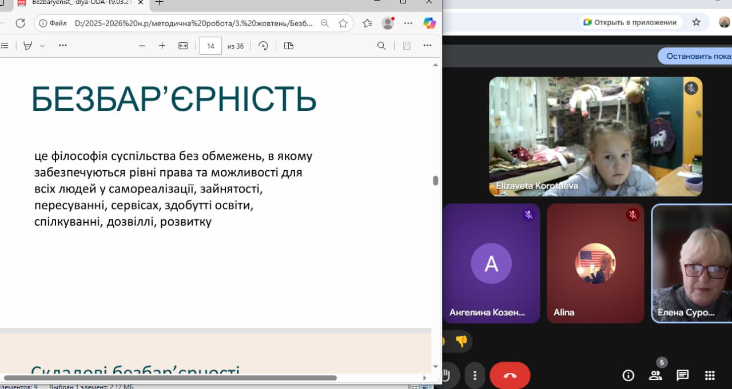
Task: Open the participants list panel
Action: click(x=655, y=375)
